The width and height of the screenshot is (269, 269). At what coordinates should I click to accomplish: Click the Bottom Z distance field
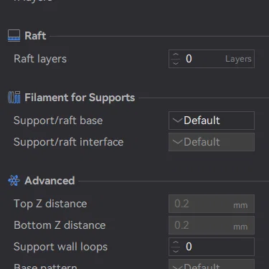tap(212, 225)
